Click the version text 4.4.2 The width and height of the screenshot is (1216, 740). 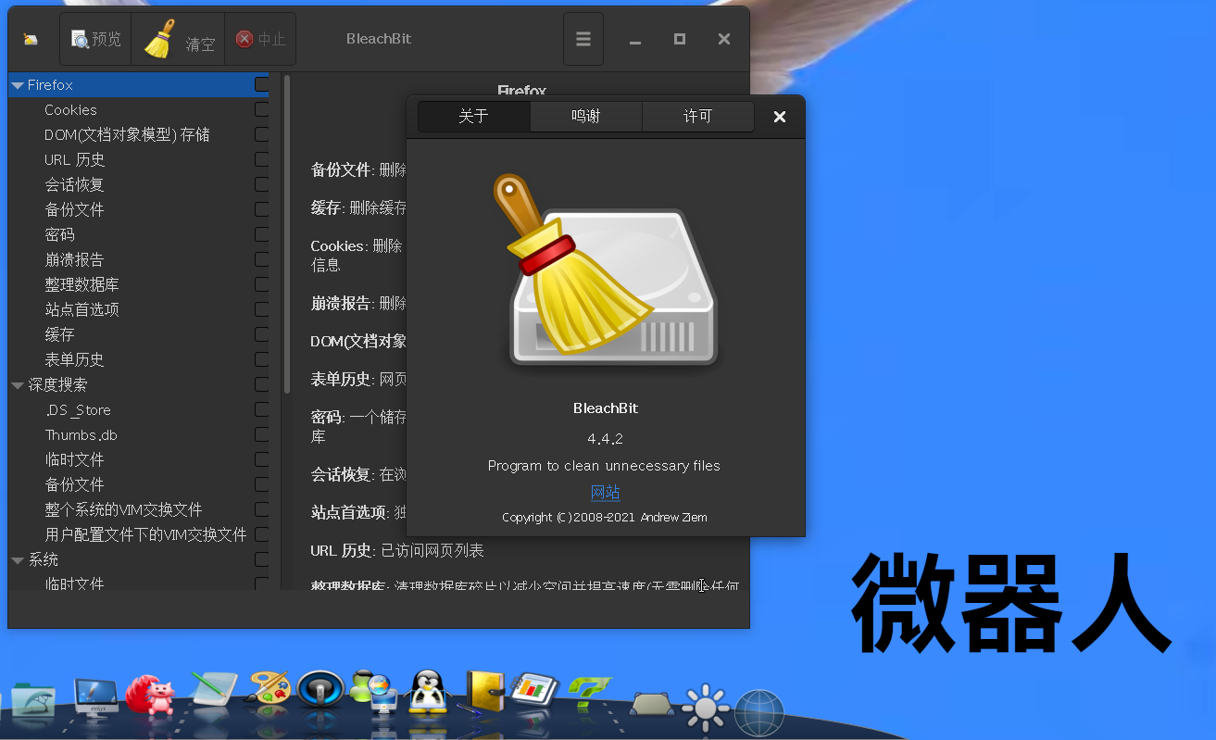coord(605,438)
